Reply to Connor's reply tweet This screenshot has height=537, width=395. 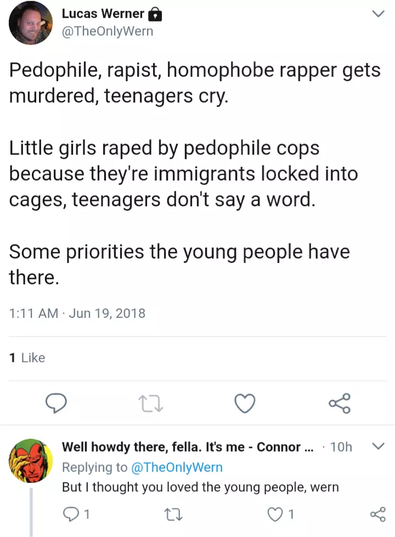(x=71, y=514)
